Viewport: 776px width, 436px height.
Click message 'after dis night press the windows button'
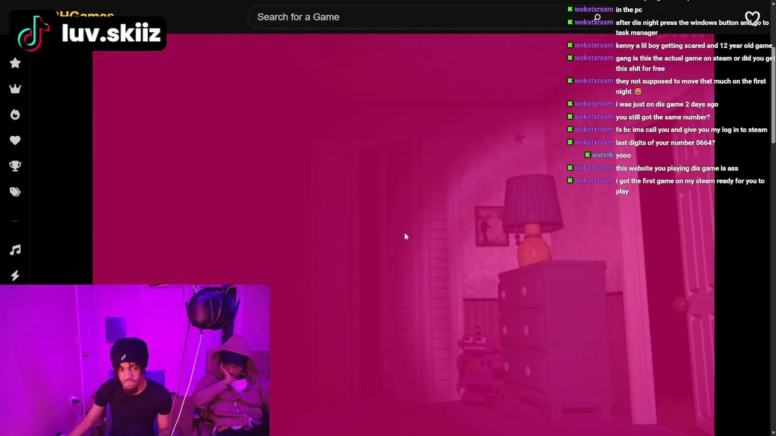tap(692, 28)
